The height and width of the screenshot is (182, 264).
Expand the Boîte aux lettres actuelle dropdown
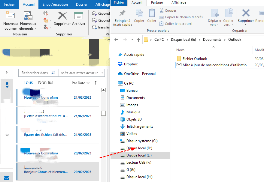102,73
